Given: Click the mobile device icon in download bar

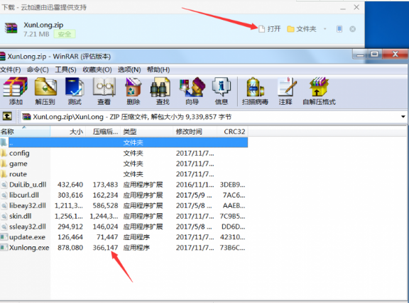Looking at the screenshot, I should click(x=339, y=28).
